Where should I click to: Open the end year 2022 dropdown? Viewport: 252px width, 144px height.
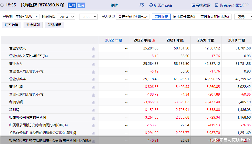point(88,17)
